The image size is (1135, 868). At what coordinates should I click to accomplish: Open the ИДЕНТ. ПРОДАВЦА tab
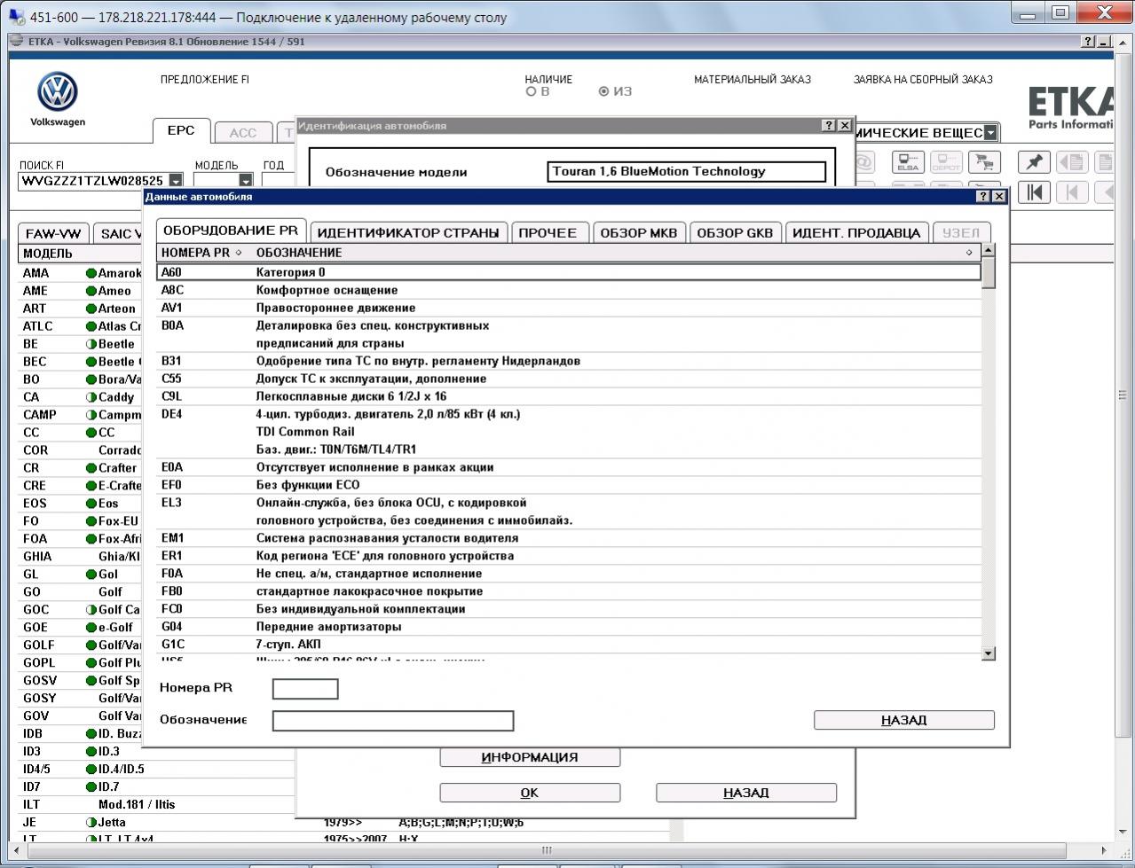pyautogui.click(x=856, y=233)
